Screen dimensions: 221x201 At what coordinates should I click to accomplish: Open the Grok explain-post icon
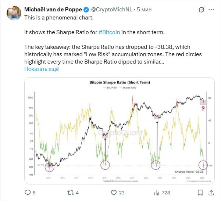coord(201,10)
